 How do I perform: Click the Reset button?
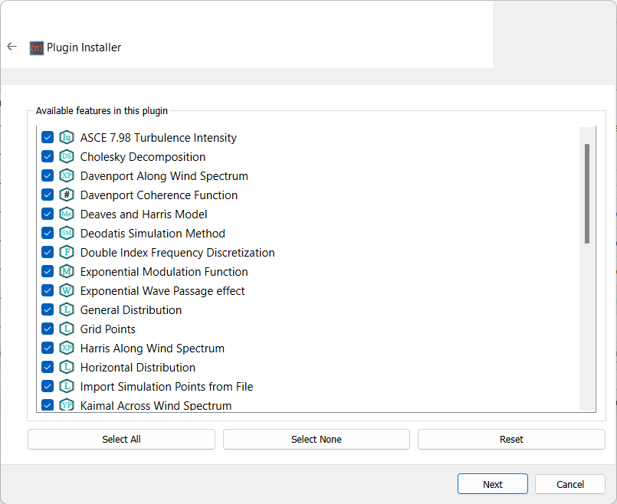click(511, 440)
